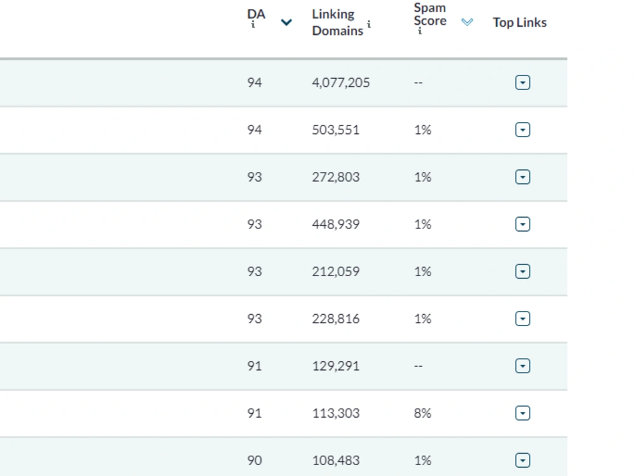Click the spam score dash in 129,291 row
Image resolution: width=635 pixels, height=476 pixels.
[418, 366]
